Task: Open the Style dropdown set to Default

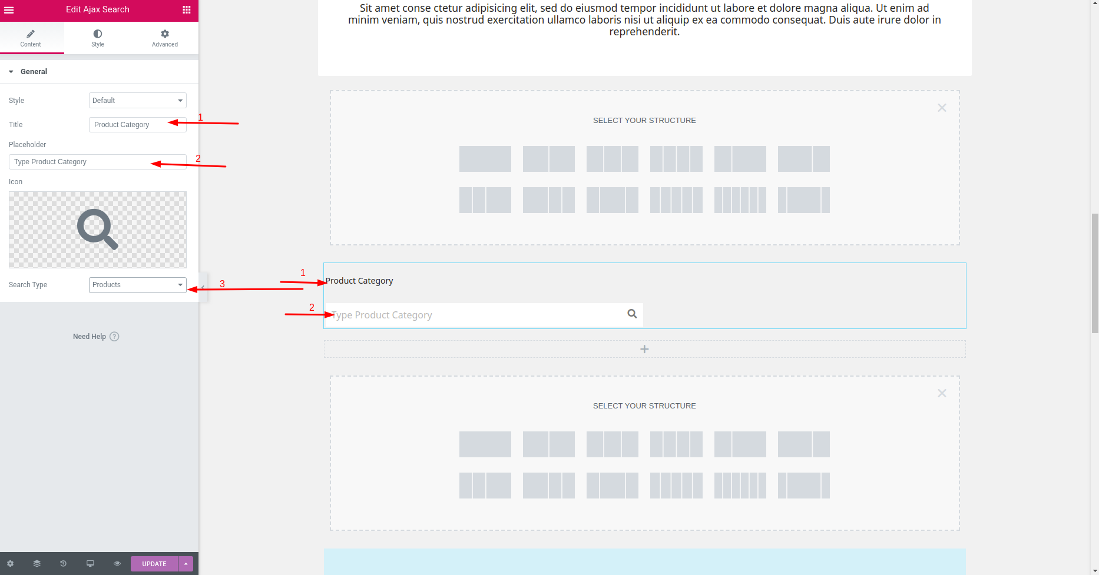Action: [138, 101]
